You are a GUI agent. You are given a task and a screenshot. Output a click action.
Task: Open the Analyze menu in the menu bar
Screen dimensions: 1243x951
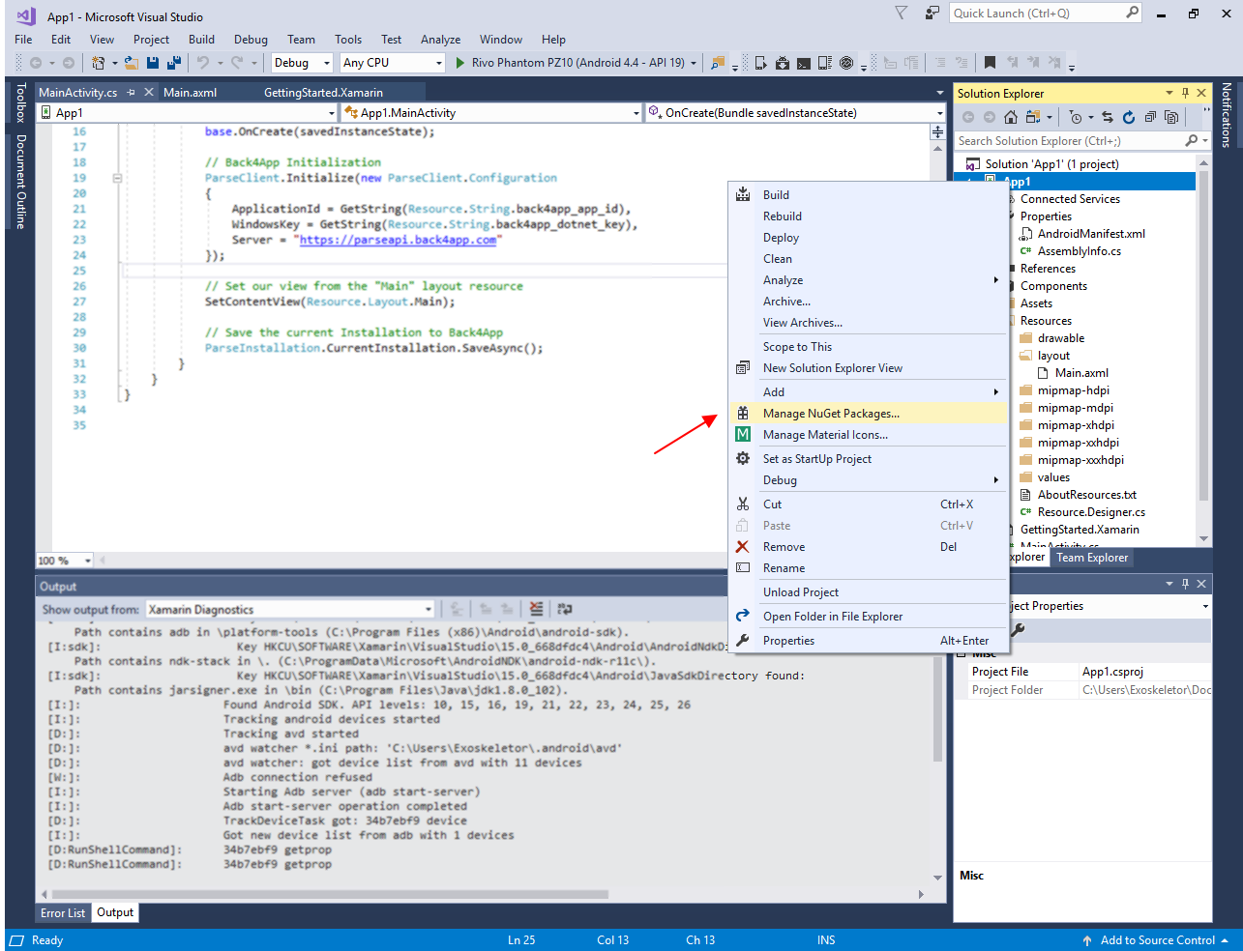pos(440,40)
